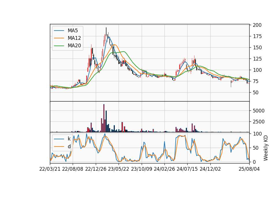Screen dimensions: 277x199
Task: Click the 23/05/22 date label
Action: 119,169
